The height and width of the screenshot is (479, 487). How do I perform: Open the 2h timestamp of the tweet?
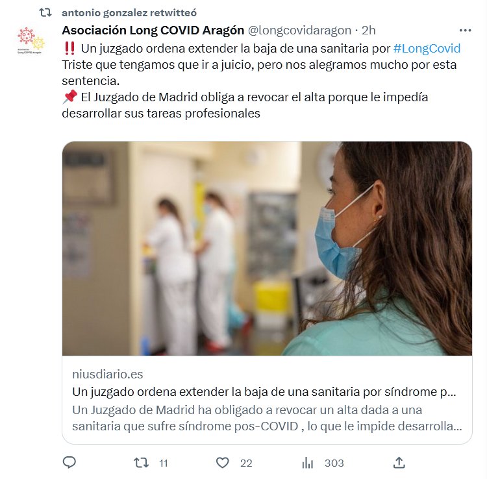click(369, 31)
